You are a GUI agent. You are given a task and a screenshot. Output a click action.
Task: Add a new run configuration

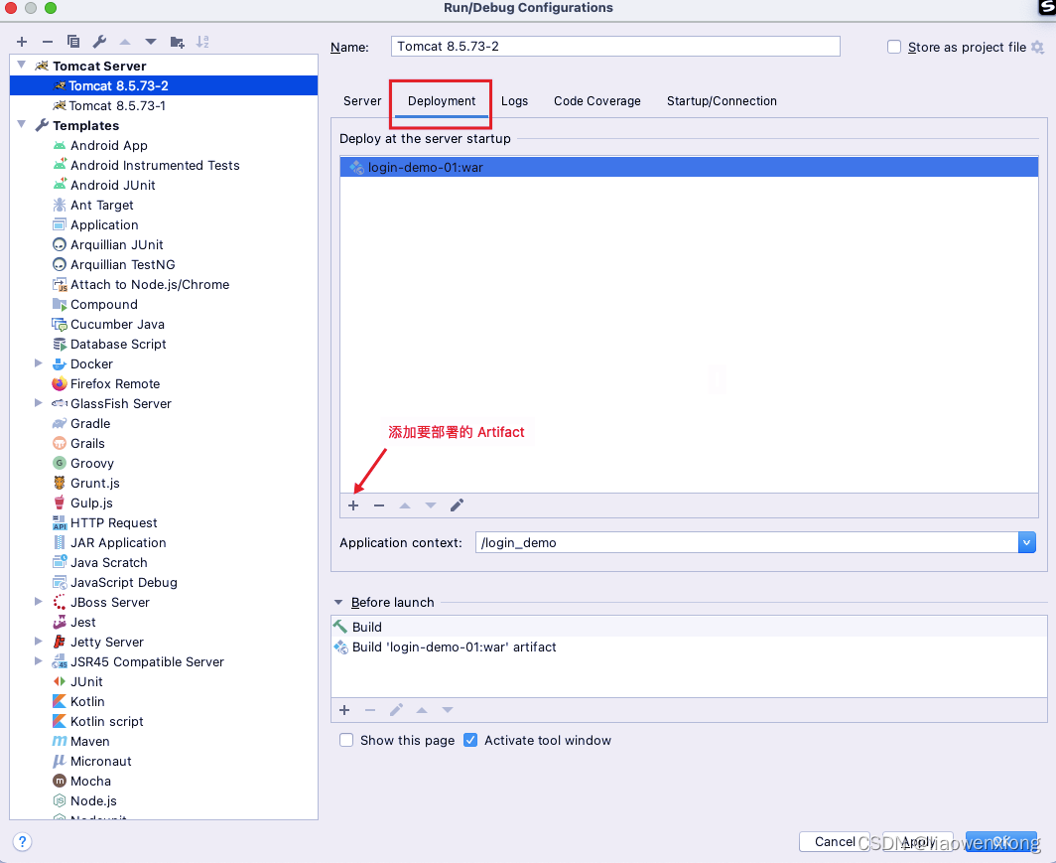[22, 42]
